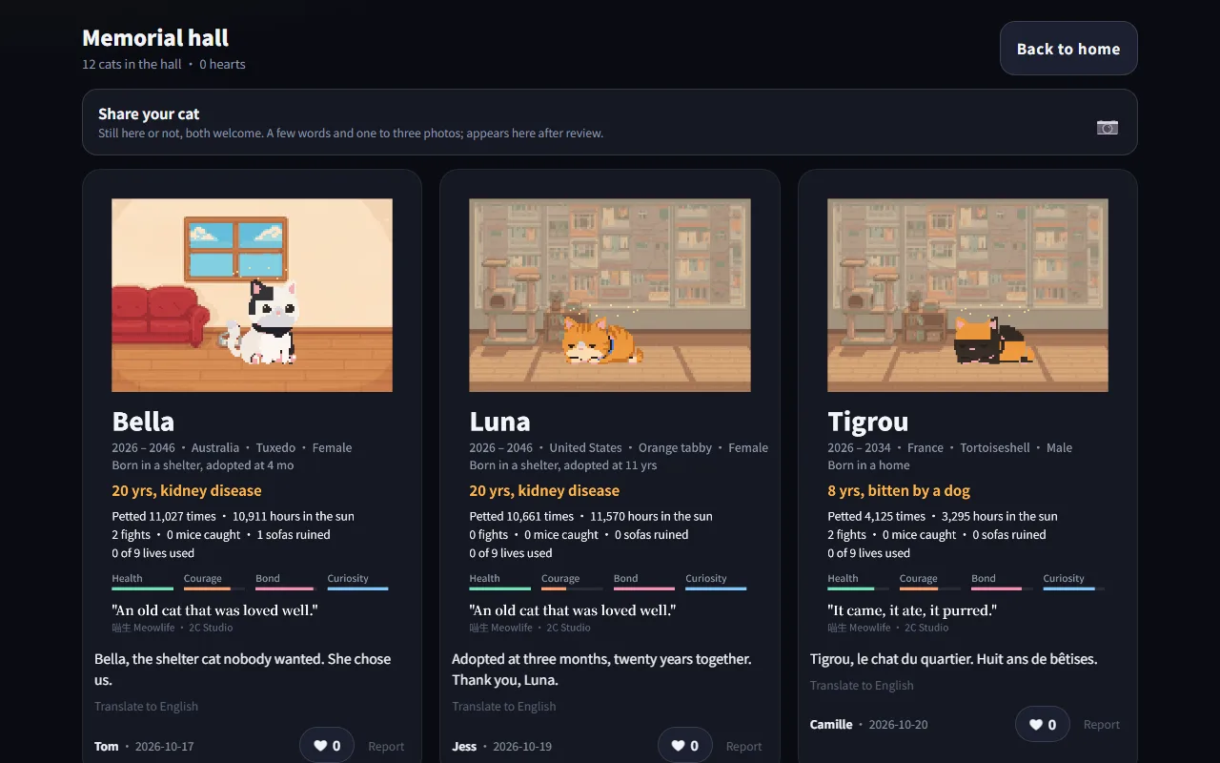Click author name Tom on Bella's card

tap(106, 747)
